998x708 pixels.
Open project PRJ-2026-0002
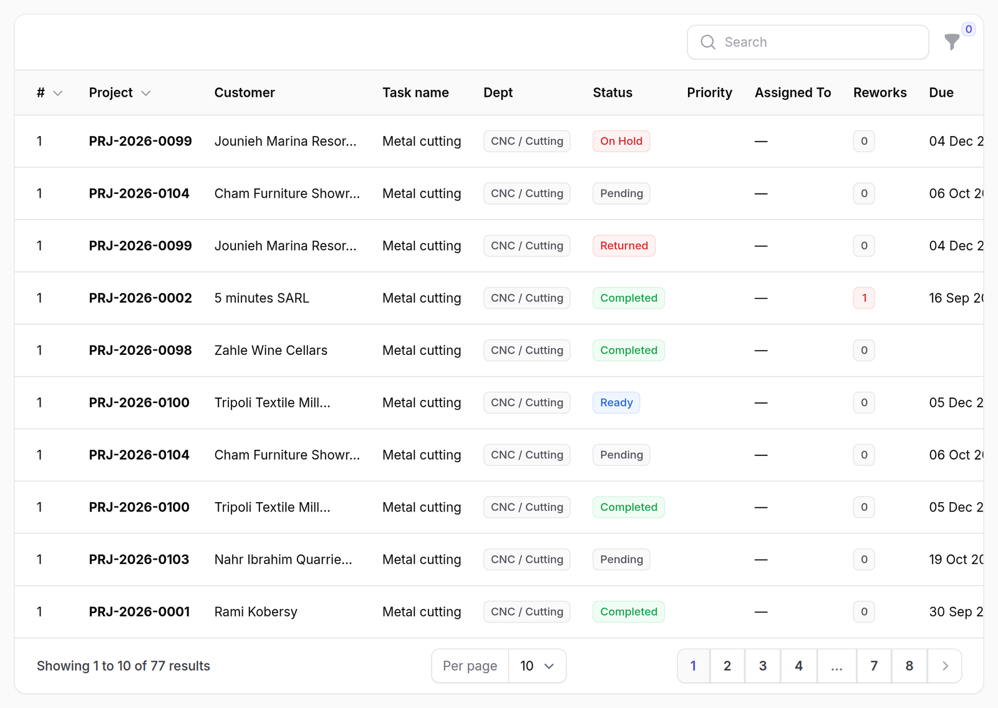(140, 298)
